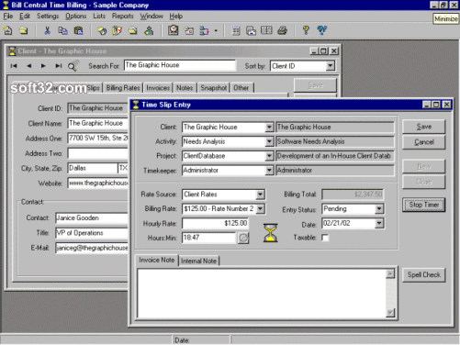Click the toolbar icon left of the printer

pyautogui.click(x=266, y=30)
